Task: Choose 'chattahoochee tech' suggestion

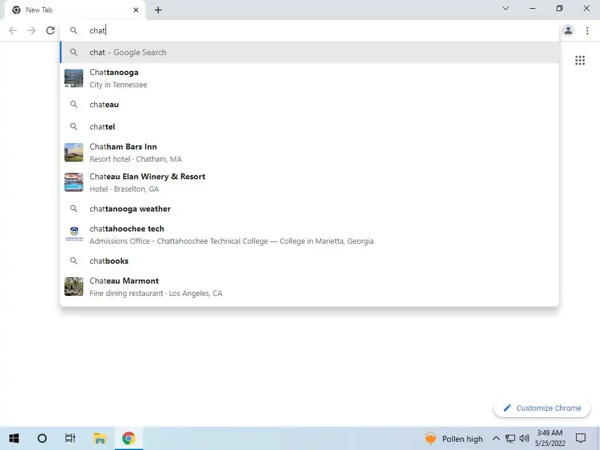Action: [309, 234]
